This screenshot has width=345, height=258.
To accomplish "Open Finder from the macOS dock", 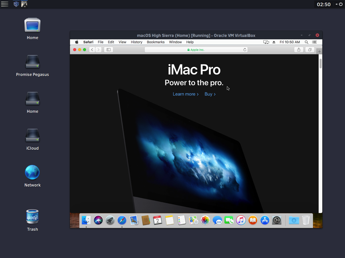I will [86, 220].
